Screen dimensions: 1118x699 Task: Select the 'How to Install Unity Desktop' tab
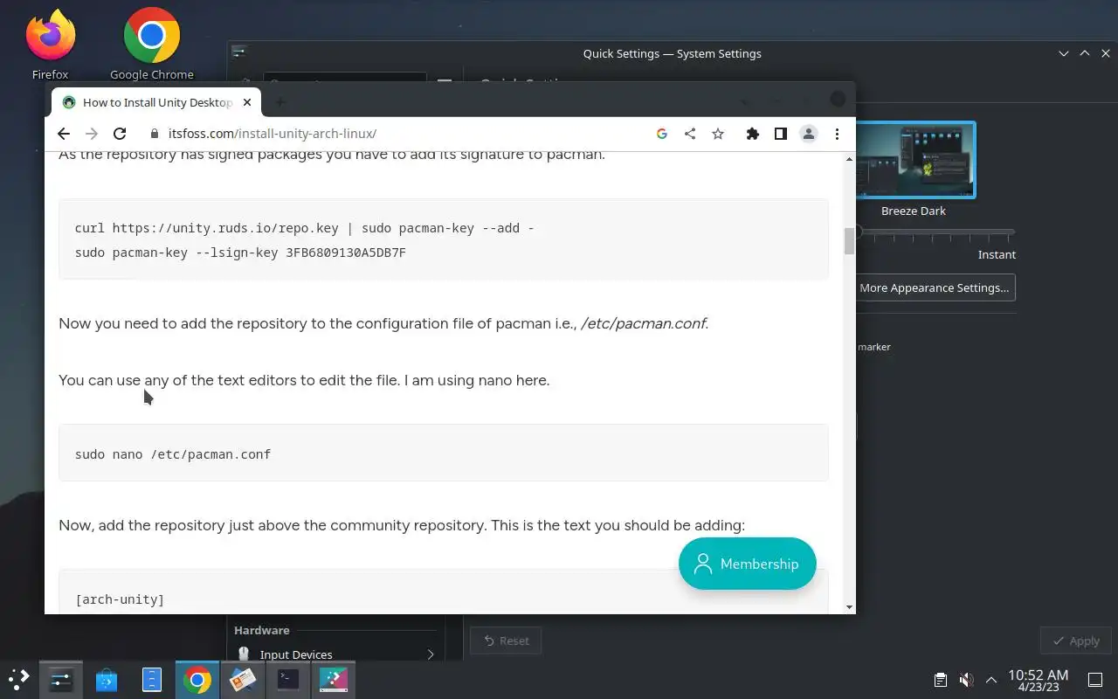(156, 102)
